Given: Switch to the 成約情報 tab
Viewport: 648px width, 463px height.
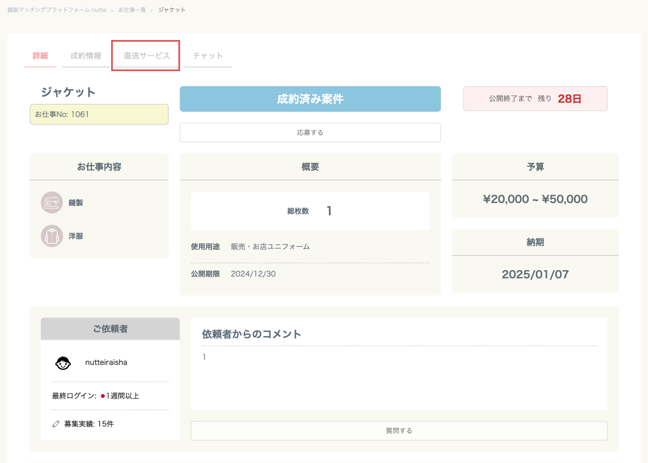Looking at the screenshot, I should click(86, 56).
